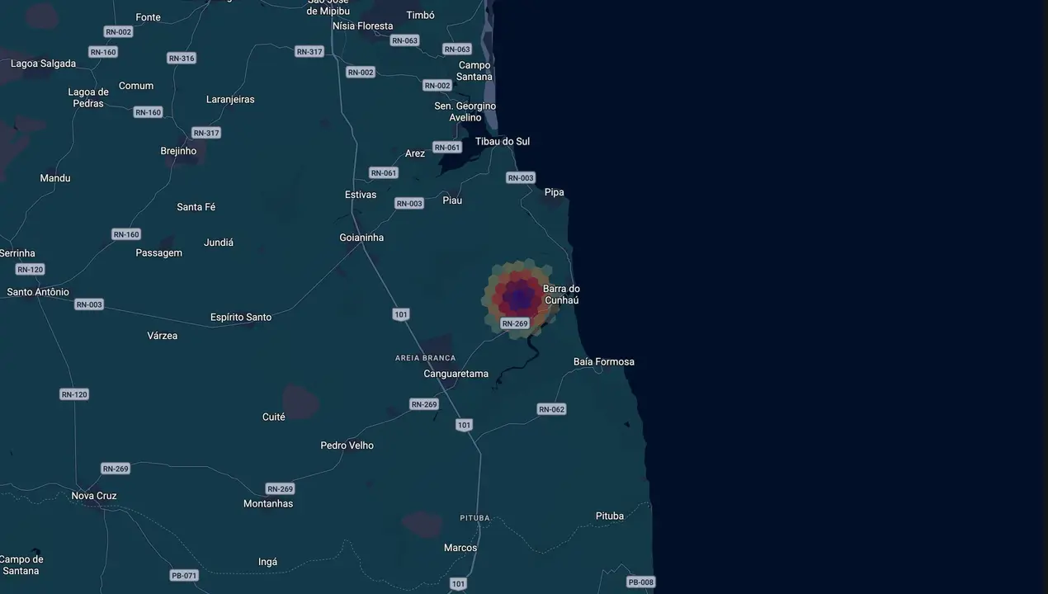Image resolution: width=1048 pixels, height=594 pixels.
Task: Click the PB-071 road shield
Action: (x=184, y=575)
